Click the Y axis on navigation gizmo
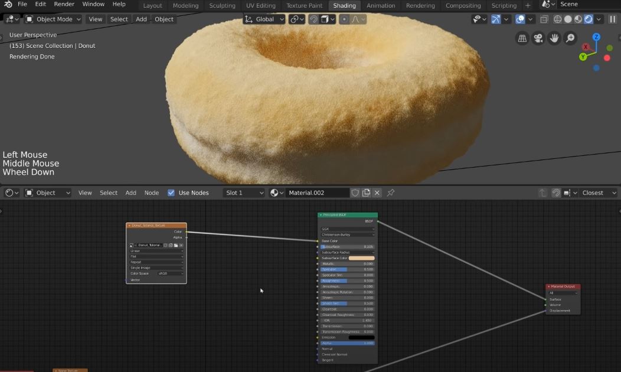Screen dimensions: 621x372 click(x=583, y=57)
